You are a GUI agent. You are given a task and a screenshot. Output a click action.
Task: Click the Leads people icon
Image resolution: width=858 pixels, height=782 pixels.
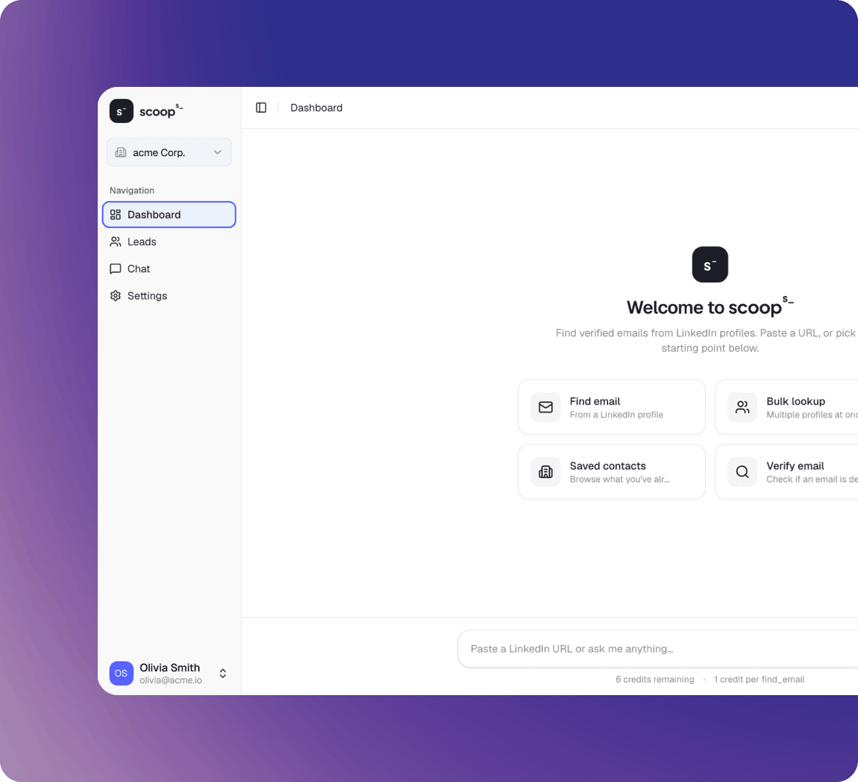(x=115, y=242)
